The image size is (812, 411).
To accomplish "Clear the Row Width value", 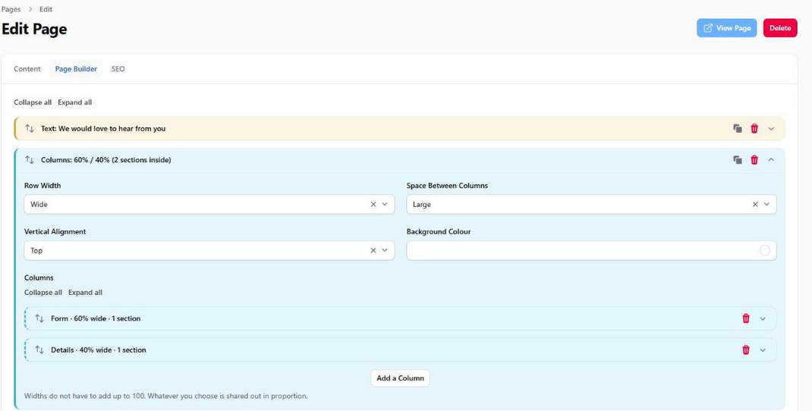I will pyautogui.click(x=373, y=205).
